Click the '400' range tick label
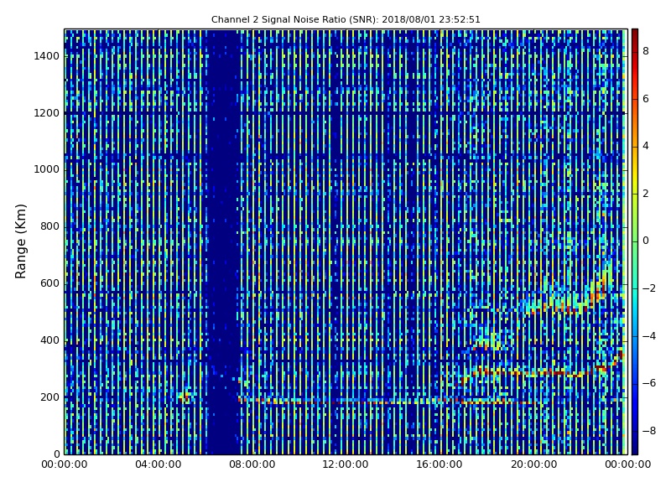 (x=49, y=340)
